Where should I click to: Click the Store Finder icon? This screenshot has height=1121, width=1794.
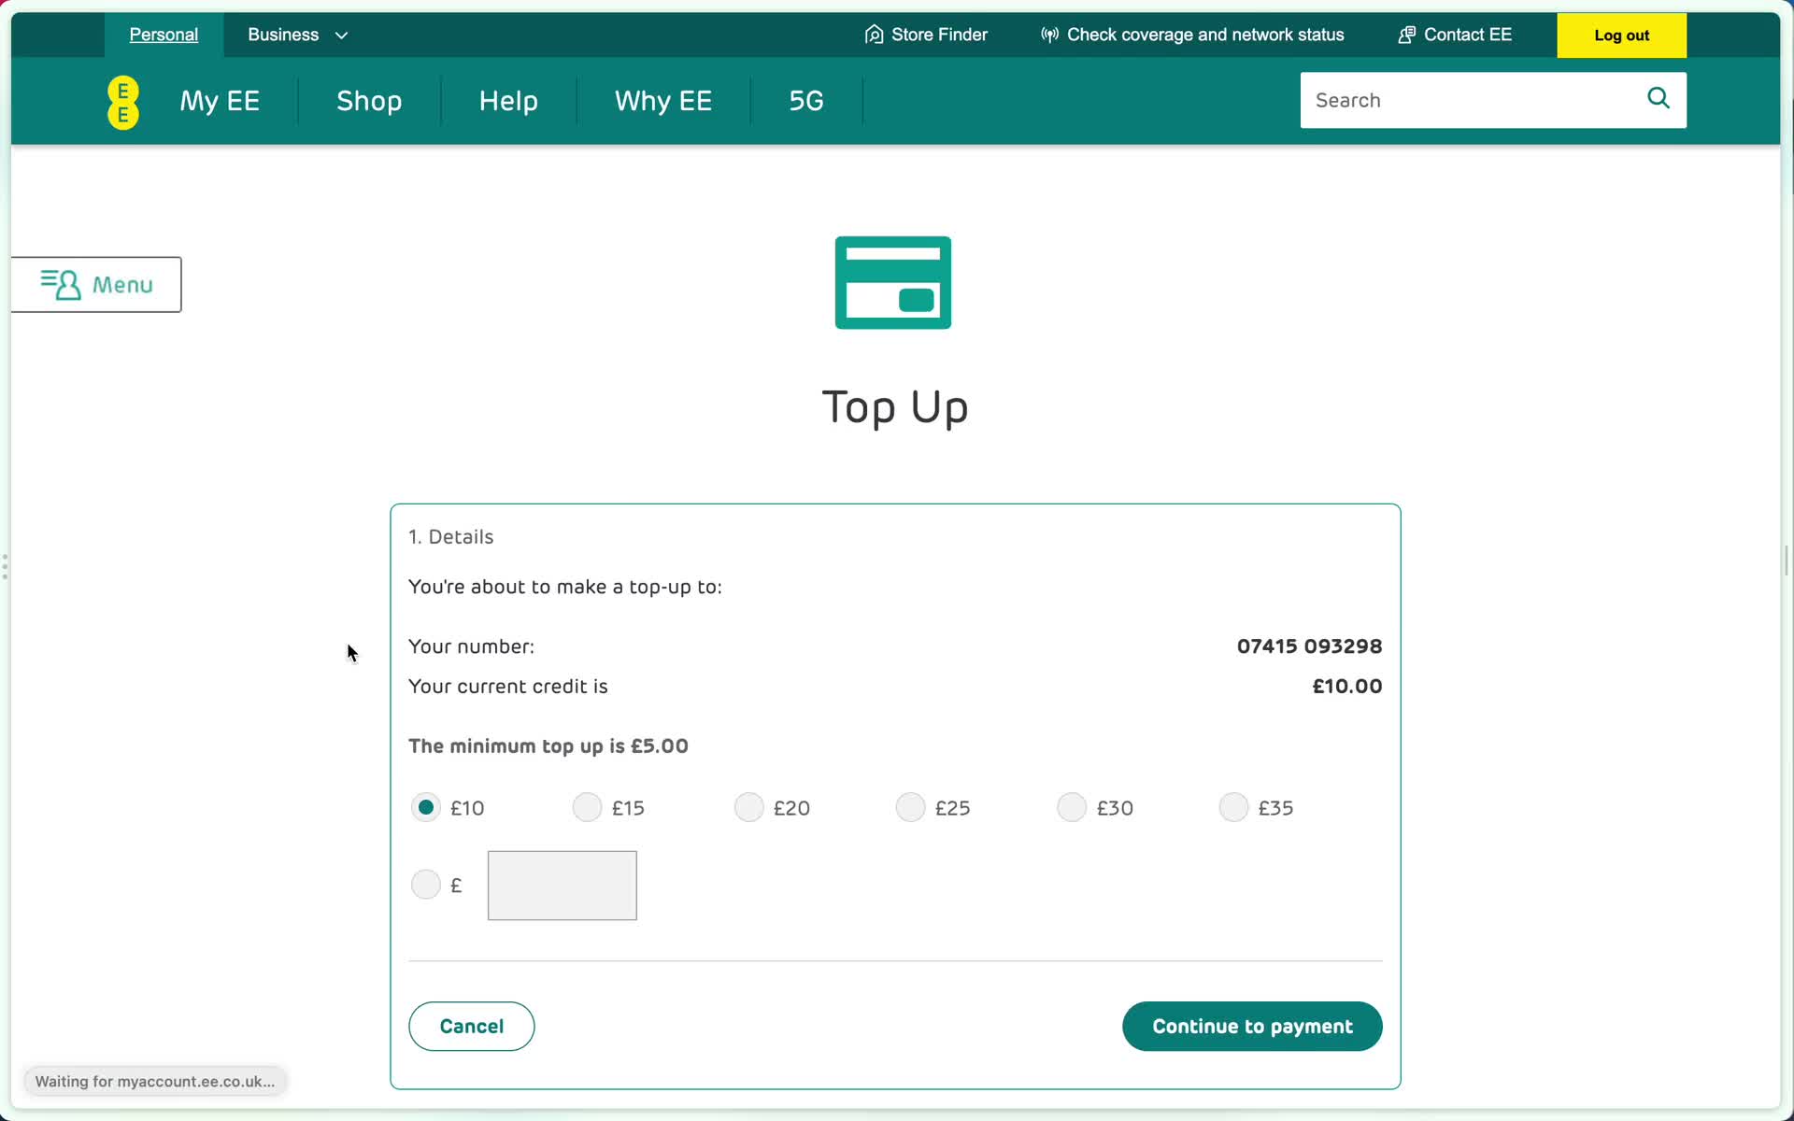872,34
